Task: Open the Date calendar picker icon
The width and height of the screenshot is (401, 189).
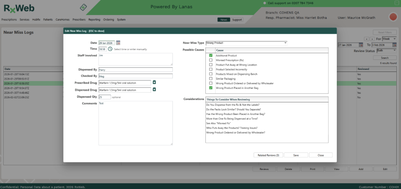Action: 118,43
